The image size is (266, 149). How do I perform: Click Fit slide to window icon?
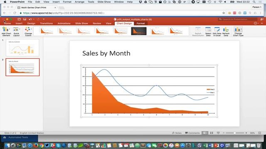click(x=259, y=133)
